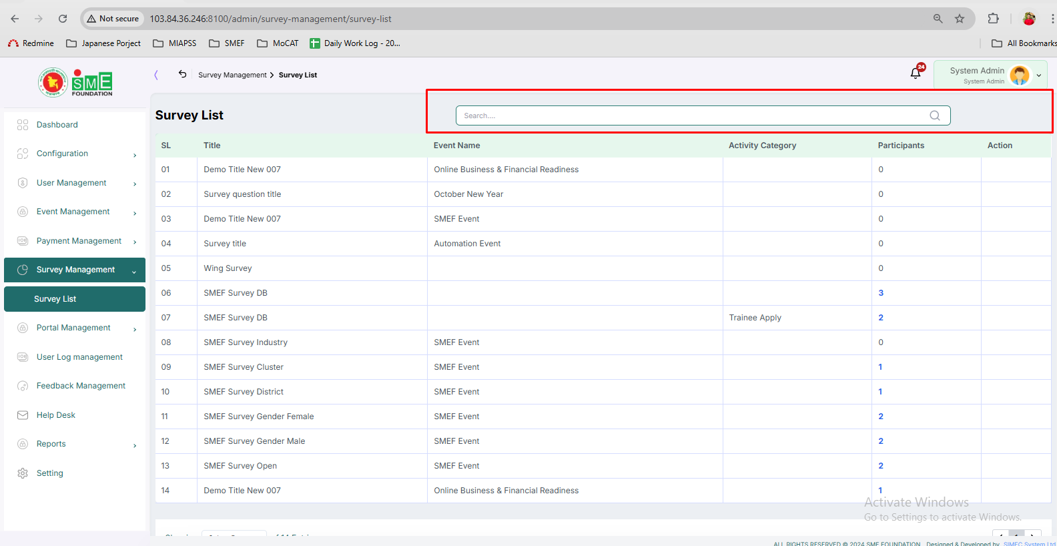The width and height of the screenshot is (1057, 546).
Task: Expand the Payment Management submenu arrow
Action: pyautogui.click(x=135, y=242)
